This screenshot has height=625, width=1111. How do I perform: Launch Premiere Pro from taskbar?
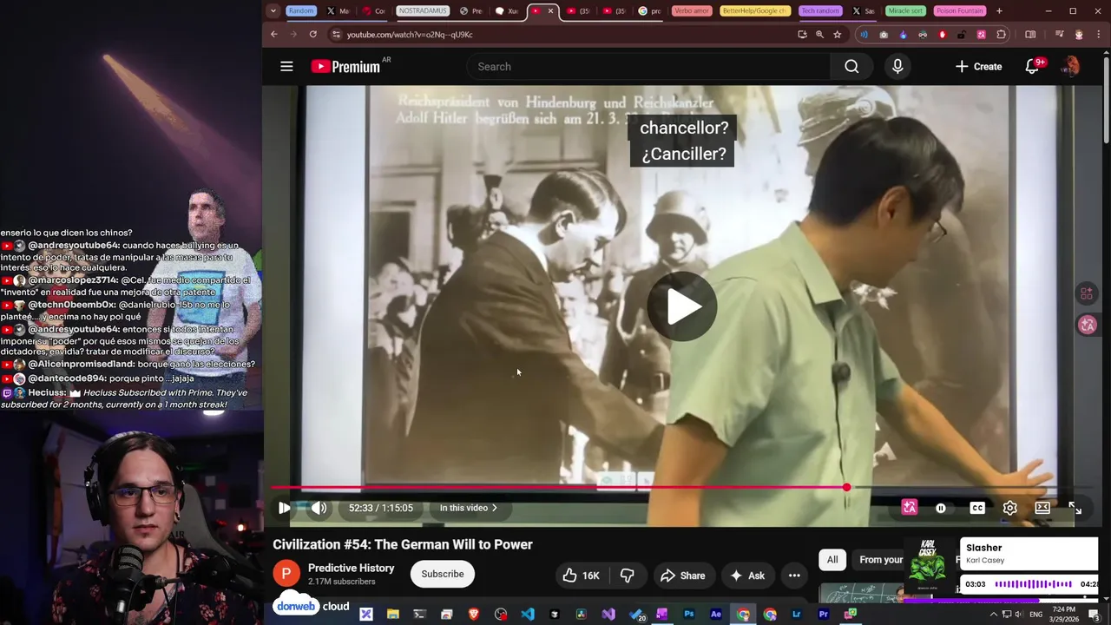tap(824, 615)
